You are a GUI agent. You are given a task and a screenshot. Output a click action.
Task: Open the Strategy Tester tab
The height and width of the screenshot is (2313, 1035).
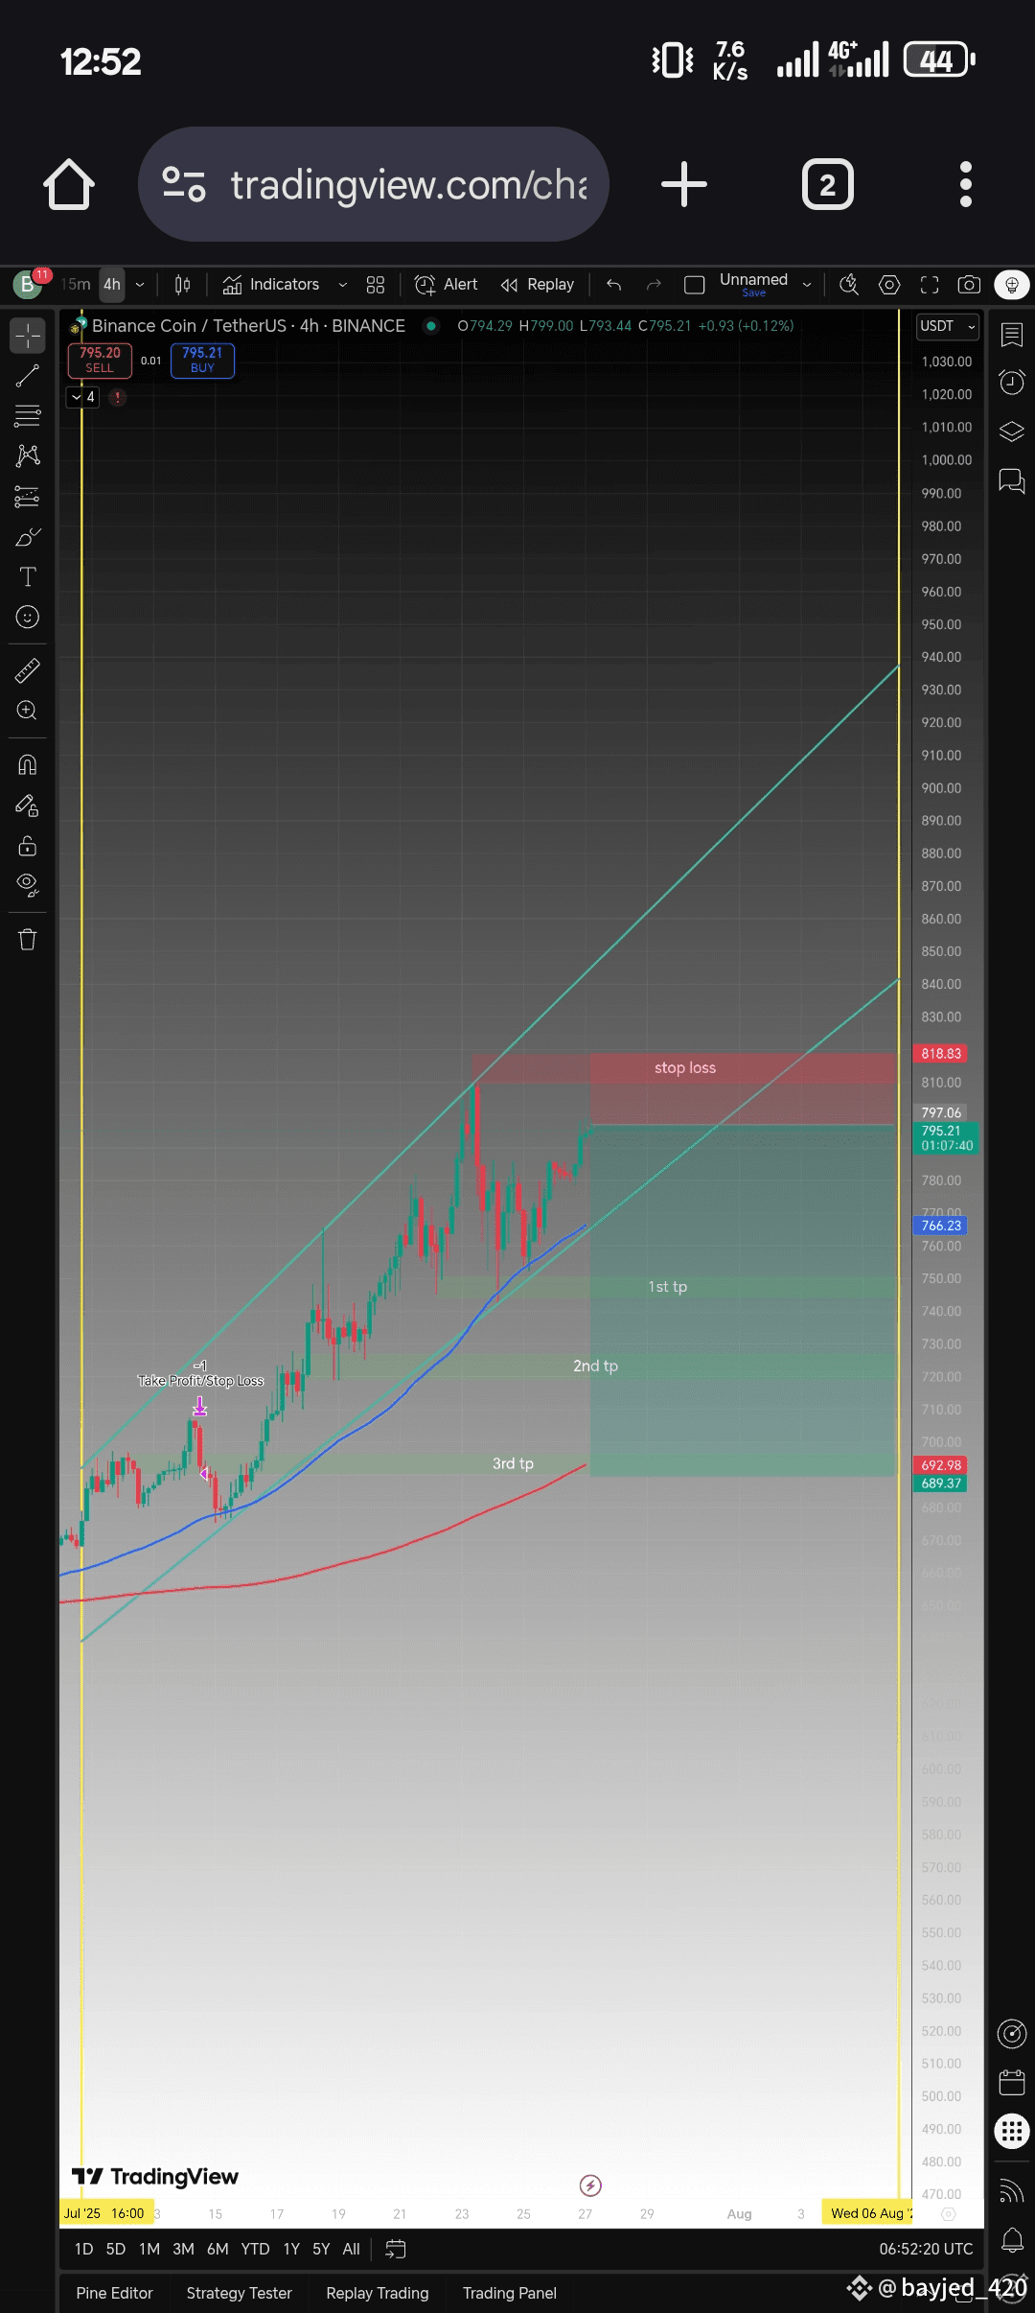239,2293
